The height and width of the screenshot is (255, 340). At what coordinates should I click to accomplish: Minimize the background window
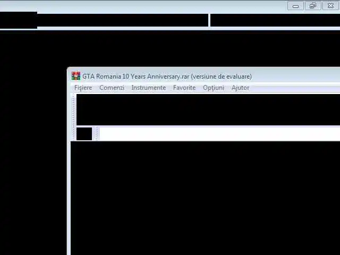coord(295,6)
